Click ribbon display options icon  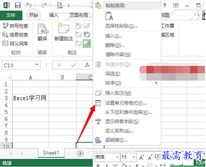(176, 5)
